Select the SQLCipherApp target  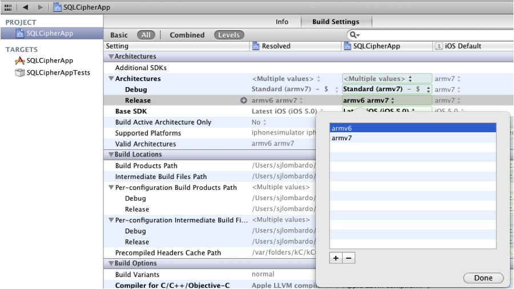coord(50,60)
